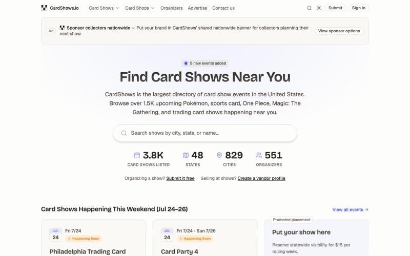The height and width of the screenshot is (256, 410).
Task: Focus the search shows input field
Action: 205,133
